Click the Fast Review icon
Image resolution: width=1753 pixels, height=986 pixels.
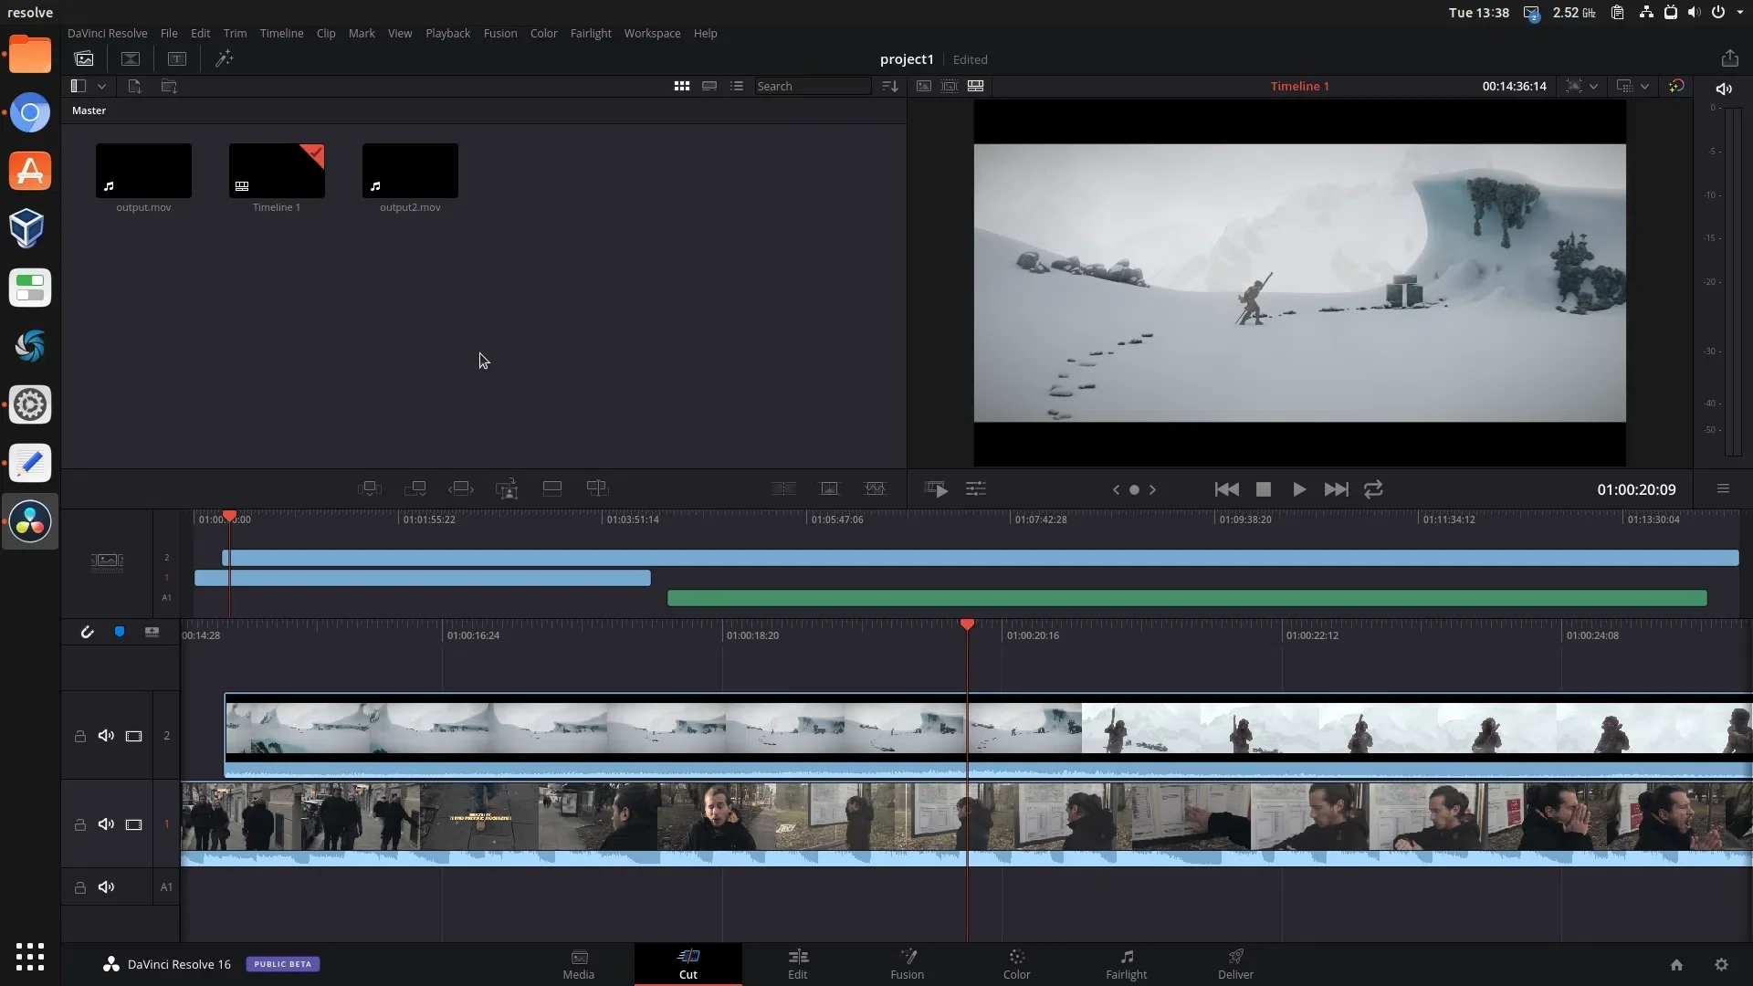tap(936, 489)
